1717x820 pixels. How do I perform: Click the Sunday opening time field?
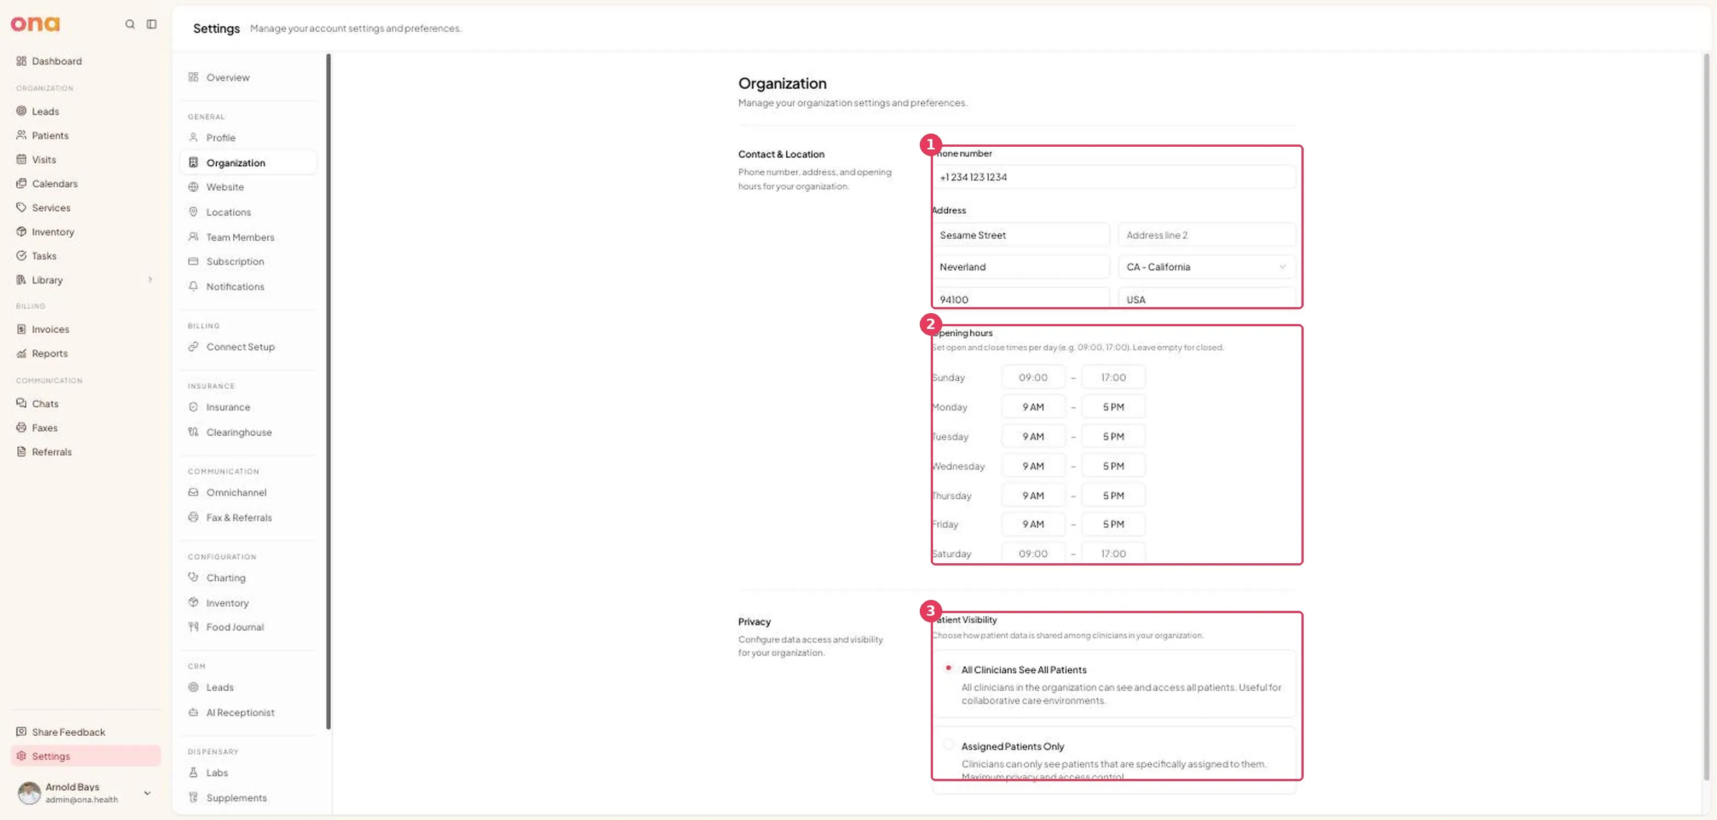(1033, 378)
